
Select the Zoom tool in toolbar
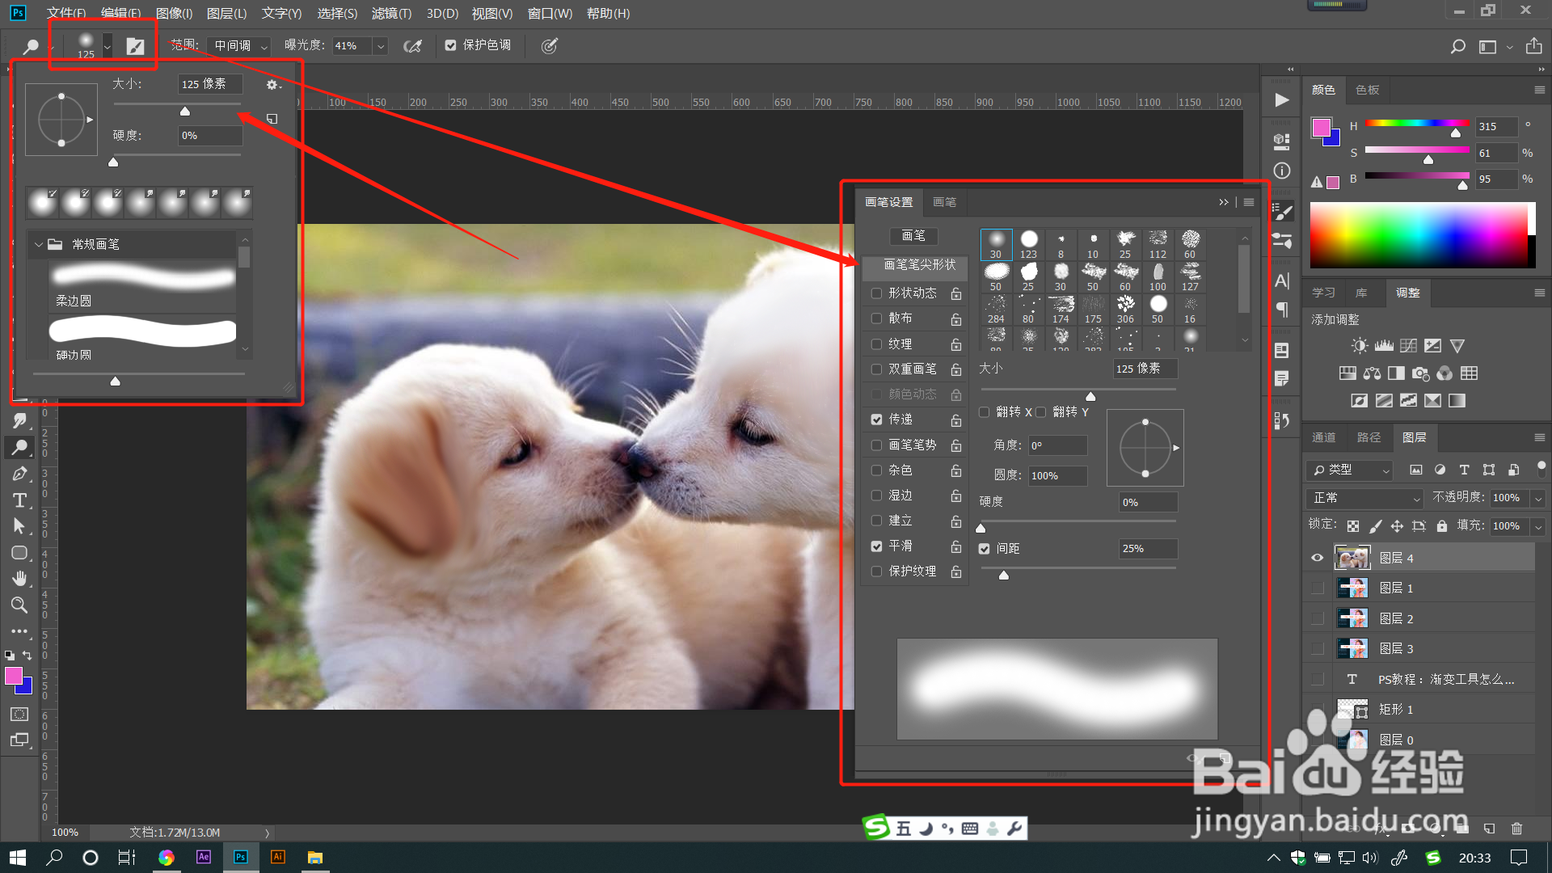pos(19,605)
